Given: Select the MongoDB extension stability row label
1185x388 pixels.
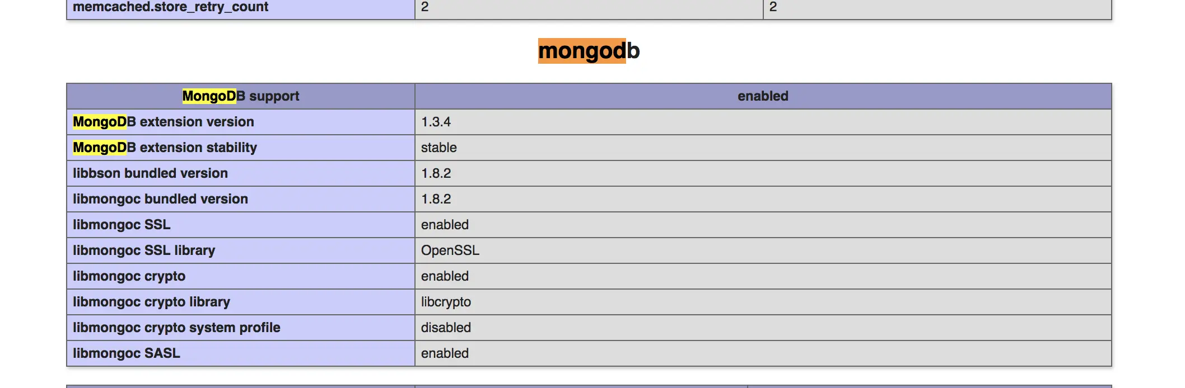Looking at the screenshot, I should [241, 148].
